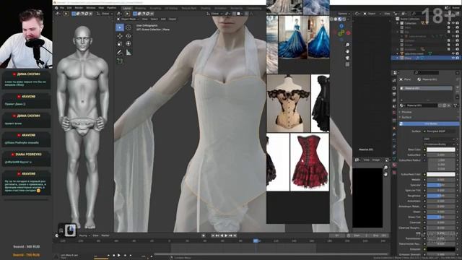Image resolution: width=462 pixels, height=260 pixels.
Task: Open the Render menu
Action: point(79,8)
